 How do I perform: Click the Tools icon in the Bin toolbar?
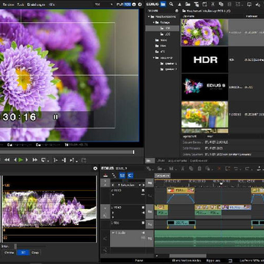pos(257,4)
